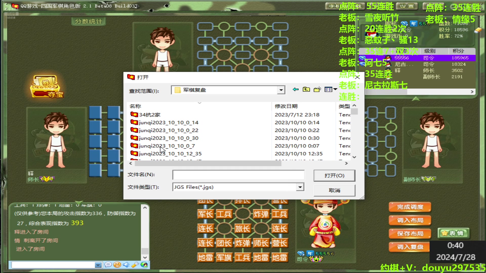Open the 夺宝 treasure chest icon

tap(46, 86)
